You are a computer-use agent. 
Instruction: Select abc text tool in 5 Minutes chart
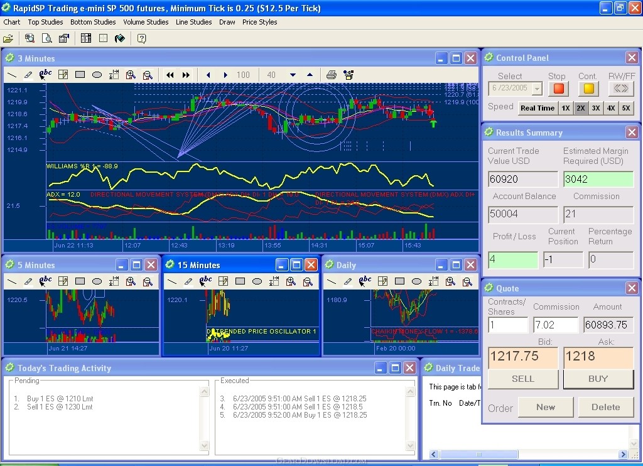tap(45, 281)
